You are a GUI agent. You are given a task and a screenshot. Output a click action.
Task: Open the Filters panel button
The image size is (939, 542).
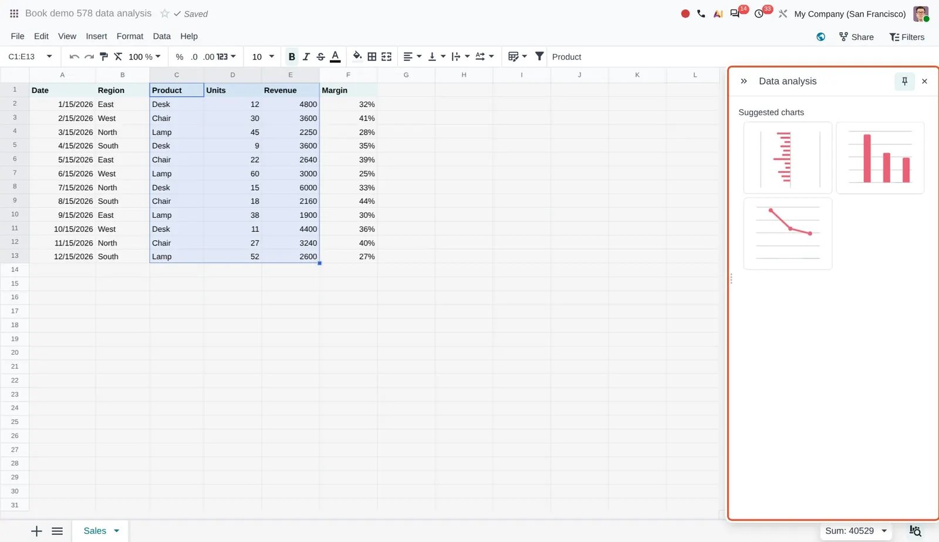point(907,37)
